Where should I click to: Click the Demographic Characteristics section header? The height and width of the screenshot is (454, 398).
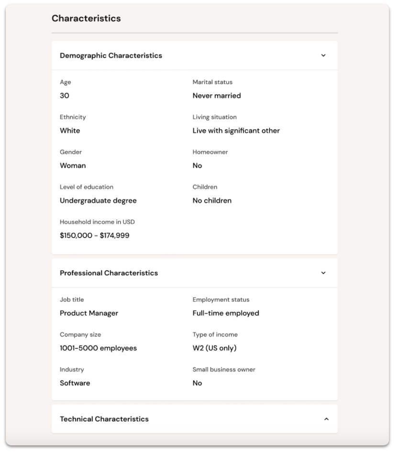click(x=195, y=55)
